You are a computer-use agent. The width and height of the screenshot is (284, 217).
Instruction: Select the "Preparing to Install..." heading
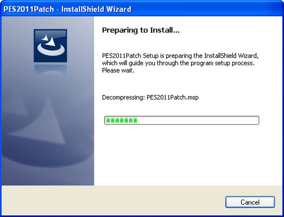point(141,30)
